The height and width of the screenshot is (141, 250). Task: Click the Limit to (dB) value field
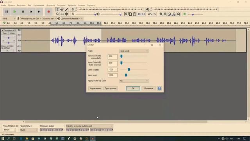pos(112,70)
